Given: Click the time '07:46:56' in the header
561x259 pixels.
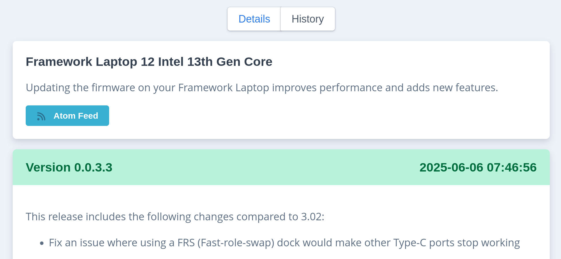Looking at the screenshot, I should click(x=512, y=167).
